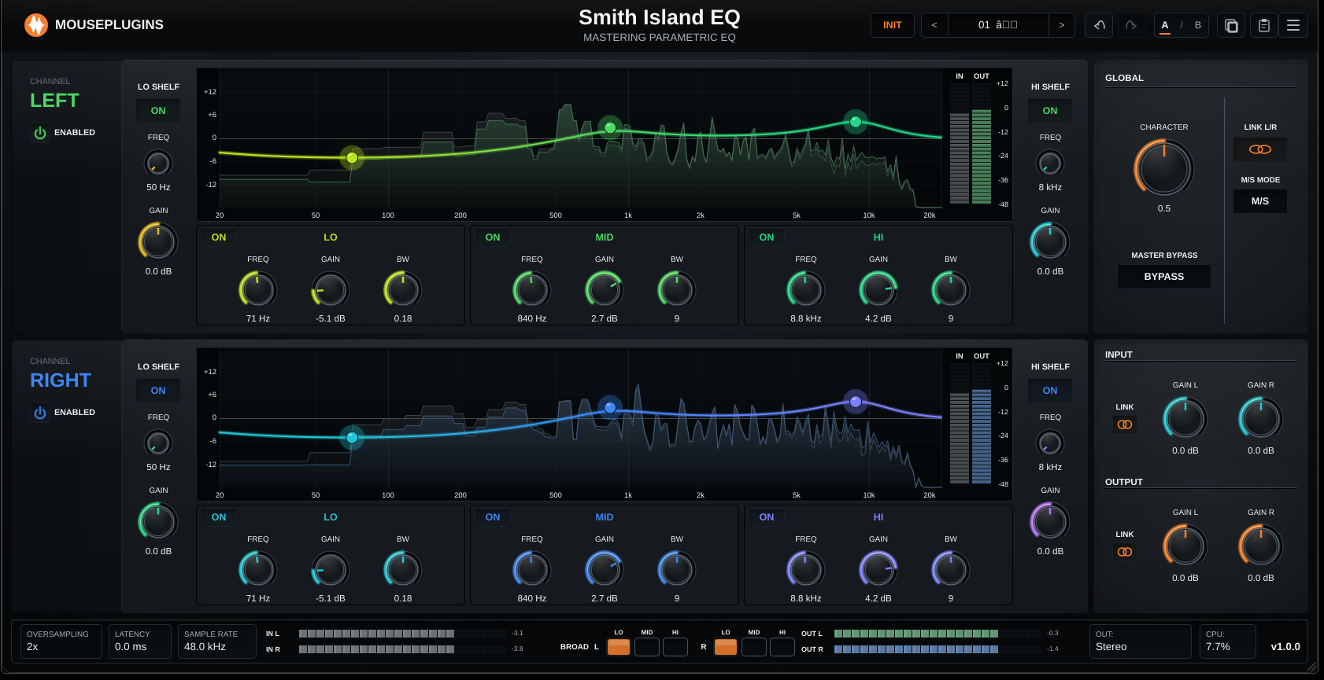Click the paste clipboard icon
This screenshot has width=1324, height=680.
1263,25
